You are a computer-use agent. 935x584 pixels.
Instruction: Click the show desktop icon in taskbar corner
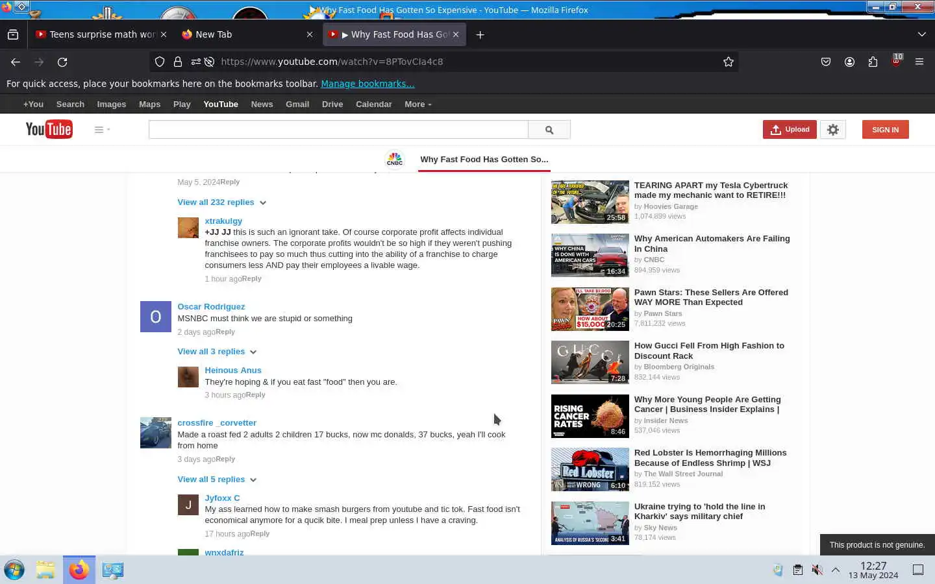918,570
